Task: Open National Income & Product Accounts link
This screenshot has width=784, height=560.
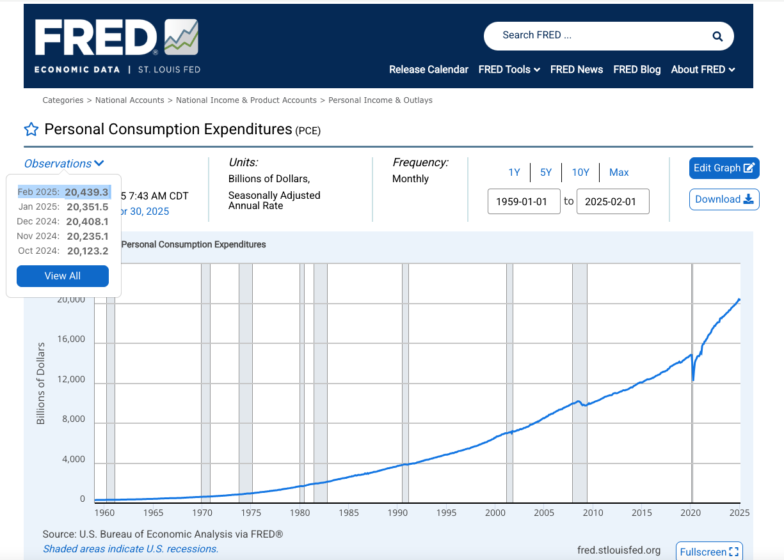Action: [x=246, y=100]
